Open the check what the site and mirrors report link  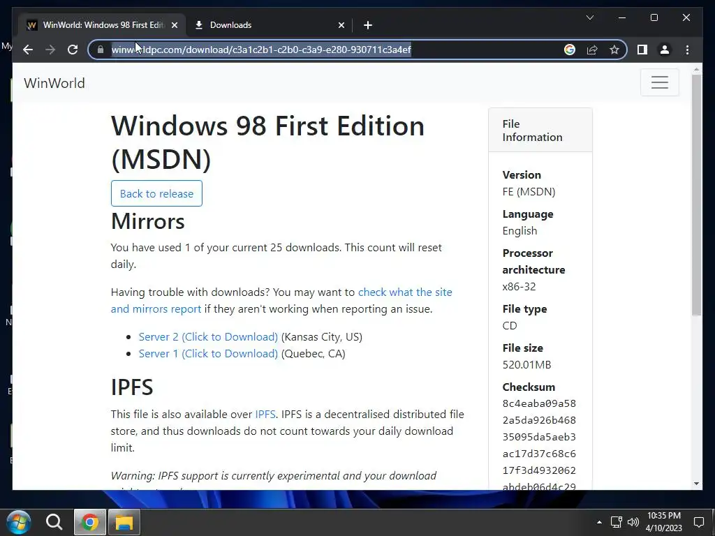(281, 300)
